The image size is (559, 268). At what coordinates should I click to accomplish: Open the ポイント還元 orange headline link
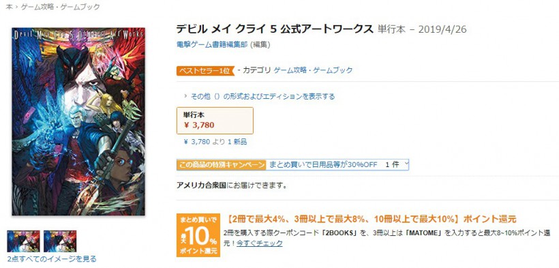(x=371, y=219)
